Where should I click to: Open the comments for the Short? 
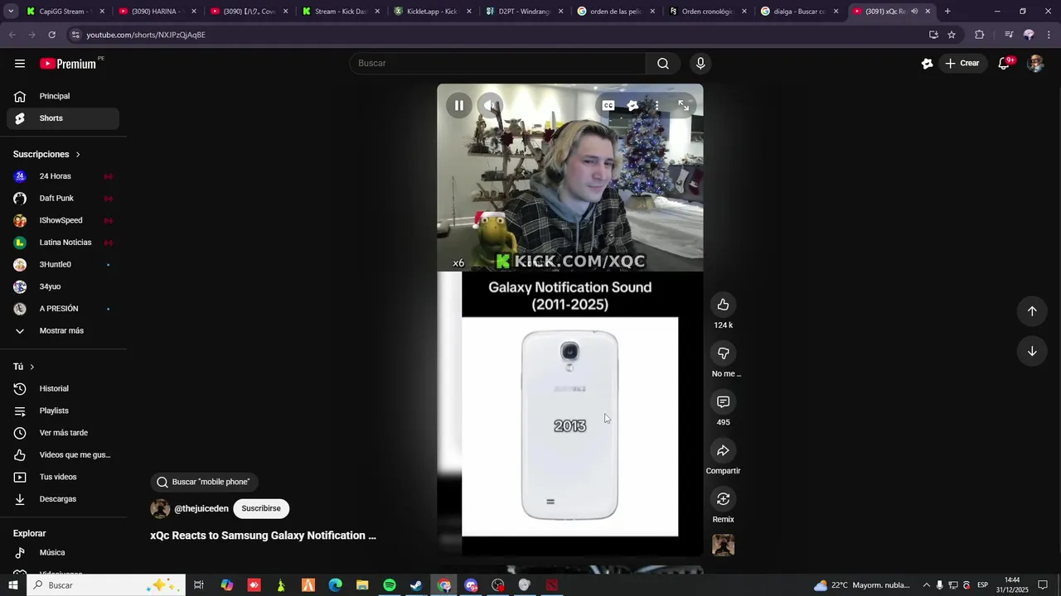click(x=723, y=402)
